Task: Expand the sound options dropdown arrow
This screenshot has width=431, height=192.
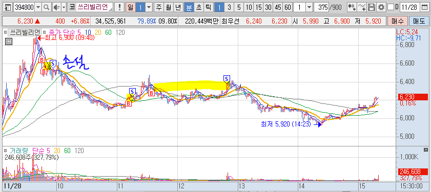Action: (64, 7)
